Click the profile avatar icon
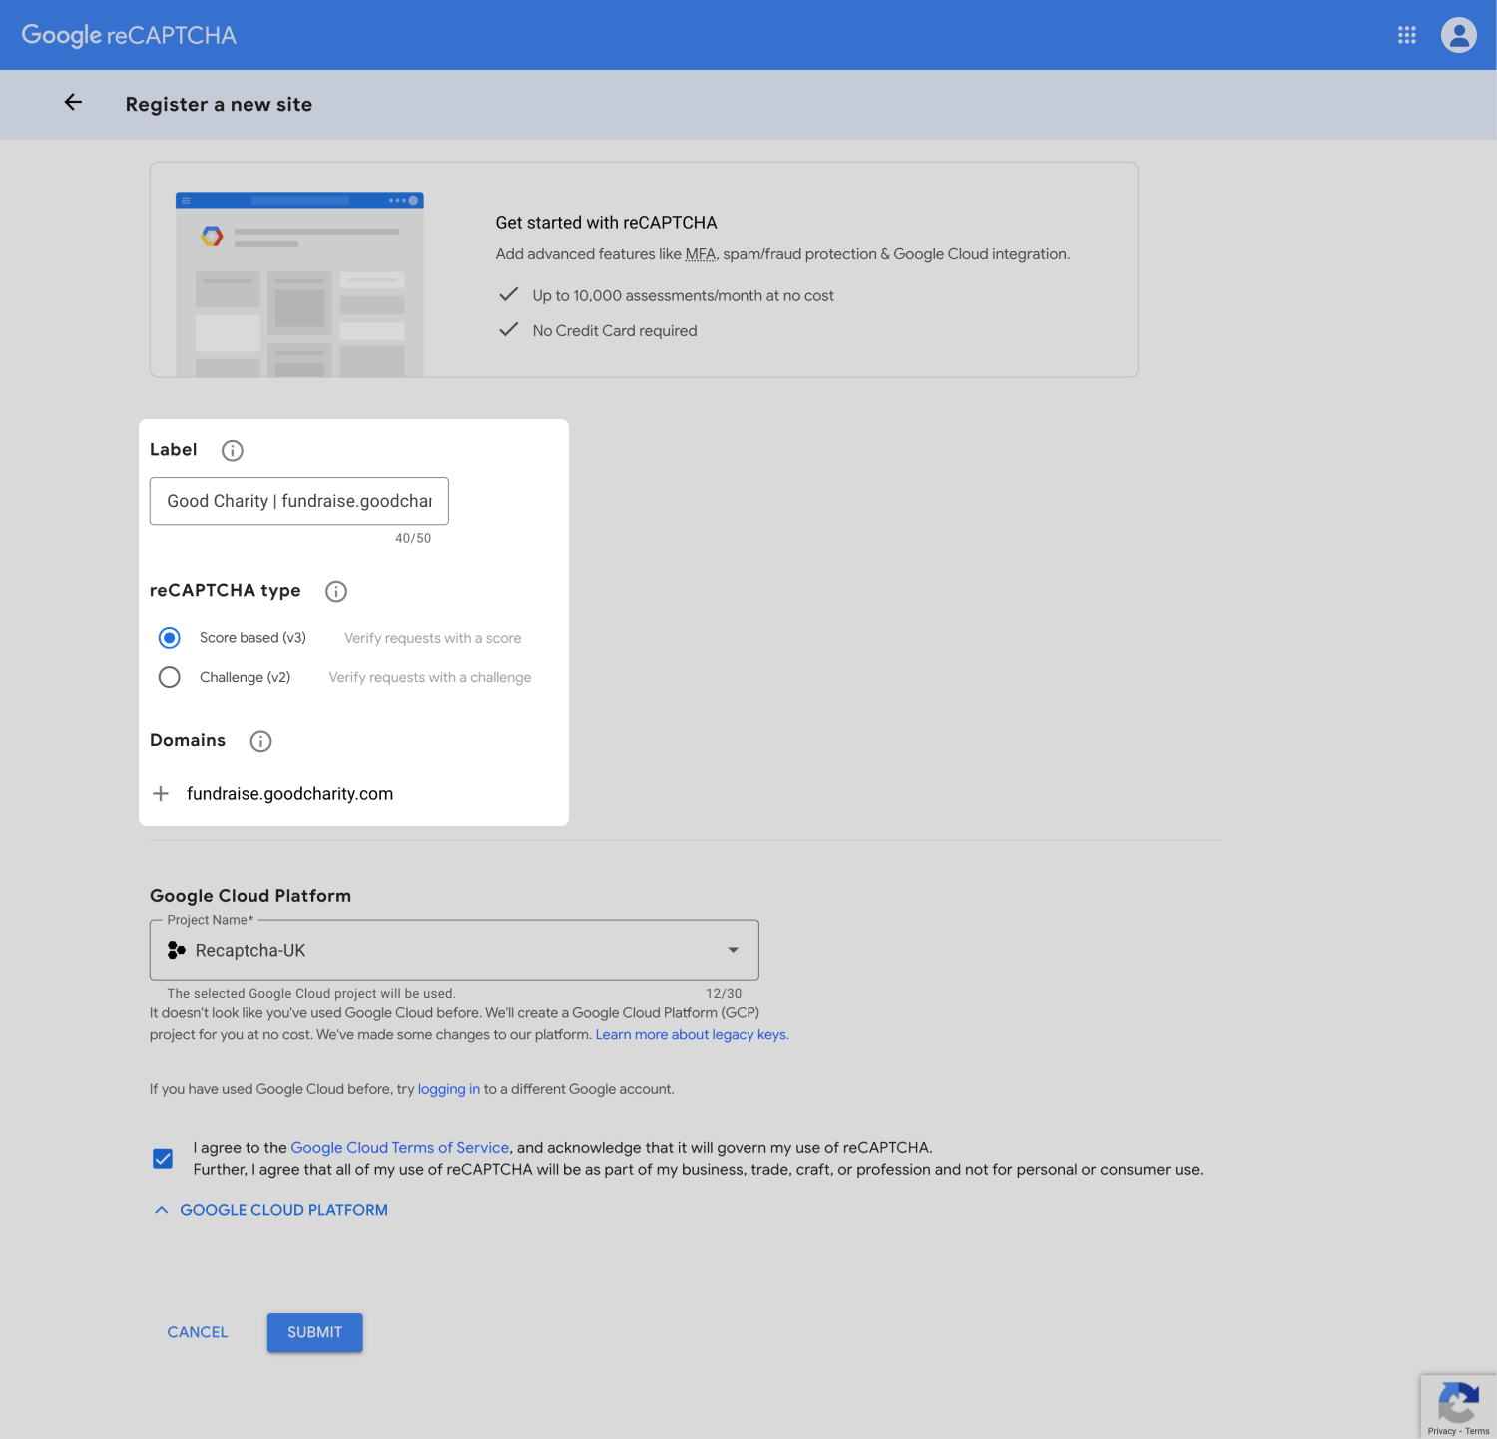The width and height of the screenshot is (1497, 1439). click(1458, 34)
